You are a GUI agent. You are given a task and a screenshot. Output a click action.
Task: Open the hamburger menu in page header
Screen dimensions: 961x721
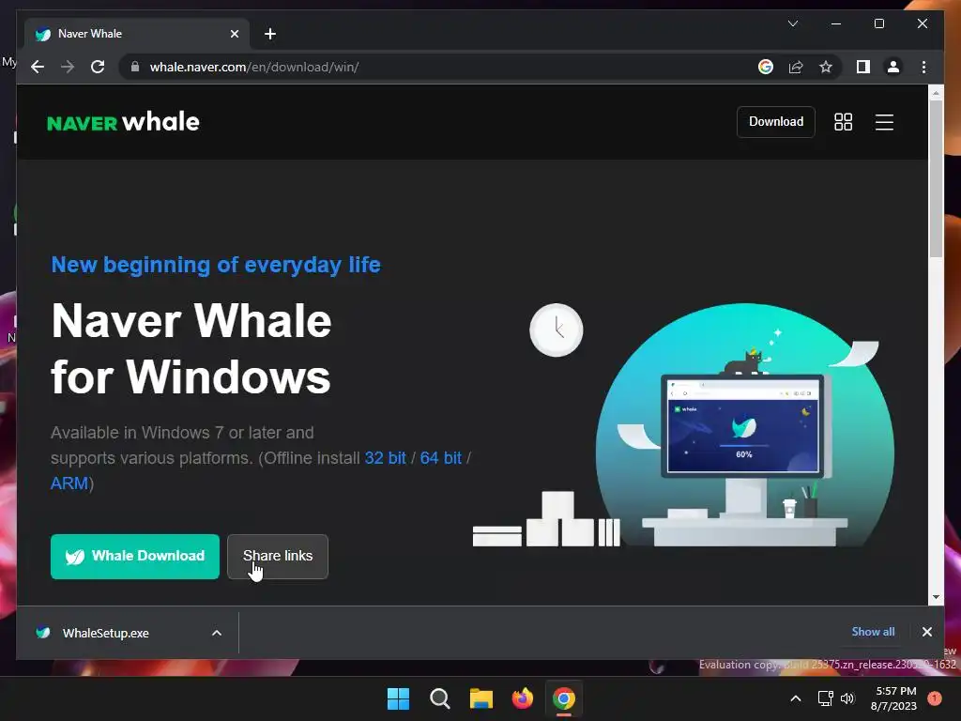click(884, 122)
